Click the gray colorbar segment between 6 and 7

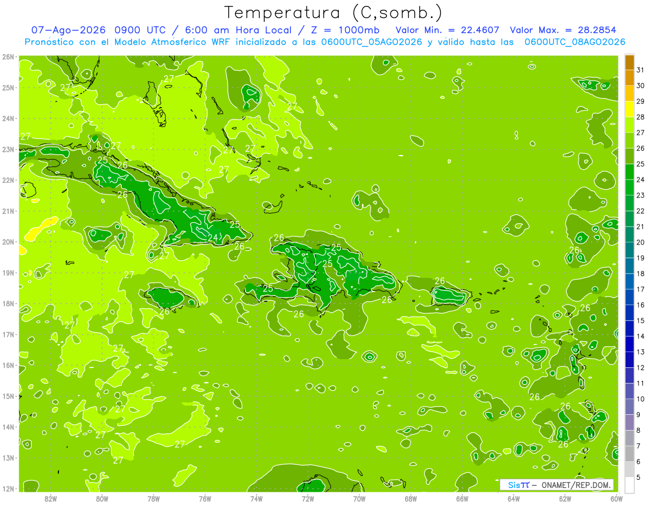tap(629, 454)
